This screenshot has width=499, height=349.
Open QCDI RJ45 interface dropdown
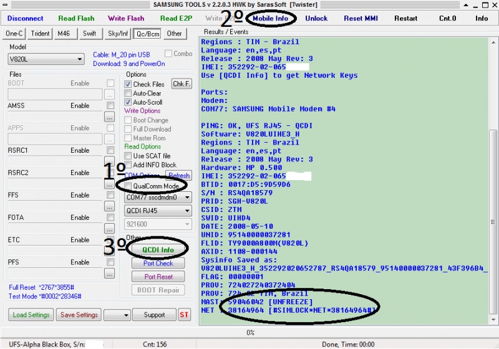[x=158, y=211]
